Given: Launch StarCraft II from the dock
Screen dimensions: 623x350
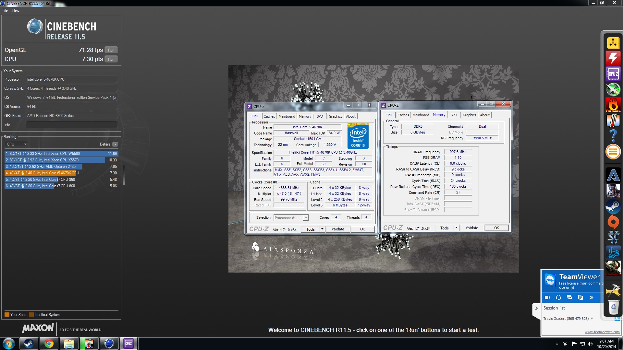Looking at the screenshot, I should click(613, 238).
